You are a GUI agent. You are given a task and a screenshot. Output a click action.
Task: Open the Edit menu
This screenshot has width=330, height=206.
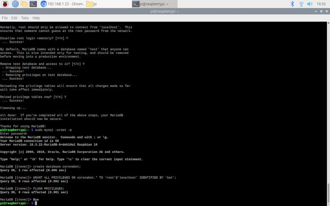(14, 18)
